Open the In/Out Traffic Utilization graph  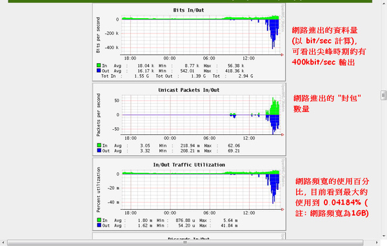pyautogui.click(x=189, y=194)
